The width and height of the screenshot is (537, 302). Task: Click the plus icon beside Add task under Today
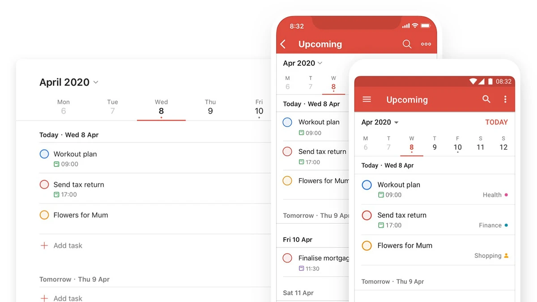pos(44,245)
